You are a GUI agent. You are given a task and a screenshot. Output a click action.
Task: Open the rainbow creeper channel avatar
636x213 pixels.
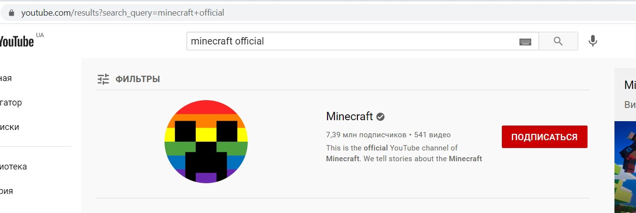(x=206, y=141)
